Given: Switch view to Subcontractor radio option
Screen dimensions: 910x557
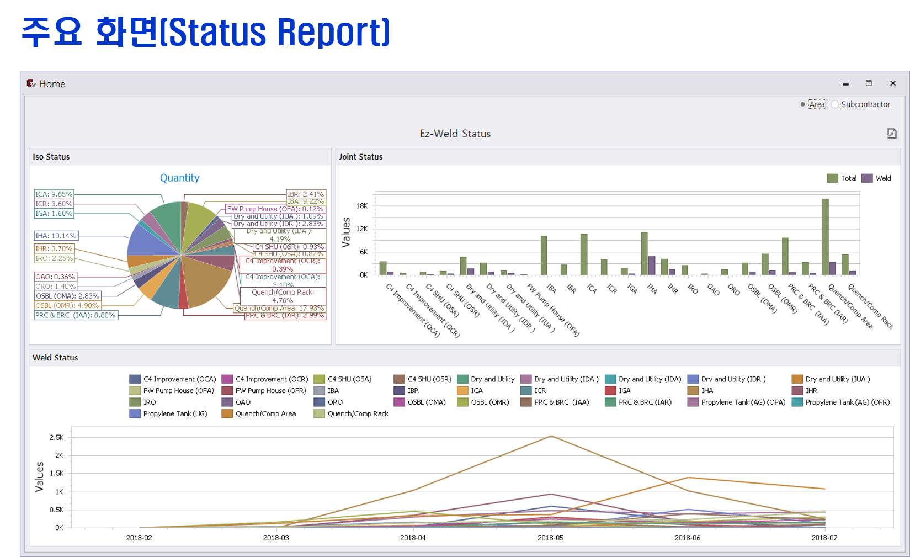Looking at the screenshot, I should pos(835,104).
